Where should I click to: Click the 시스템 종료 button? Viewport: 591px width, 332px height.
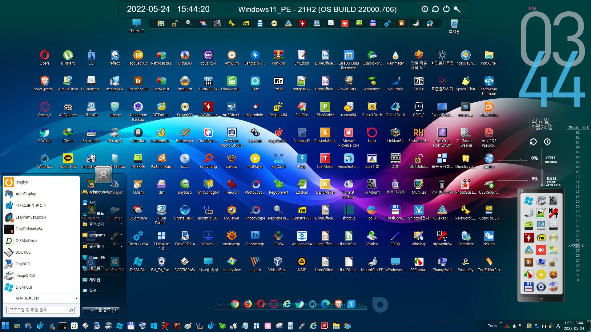pyautogui.click(x=98, y=310)
